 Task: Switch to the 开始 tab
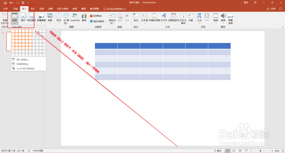[15, 9]
